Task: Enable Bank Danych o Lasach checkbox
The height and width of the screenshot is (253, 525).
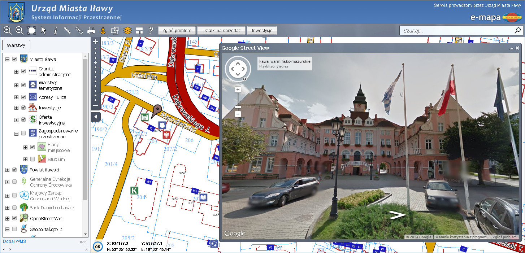Action: (14, 208)
